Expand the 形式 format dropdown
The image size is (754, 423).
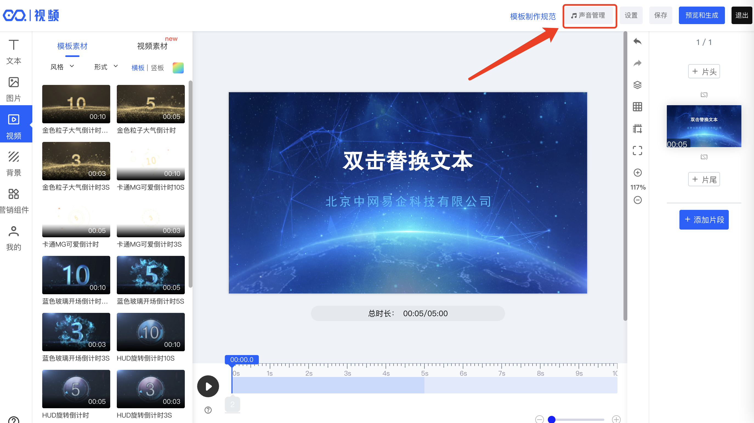point(106,67)
